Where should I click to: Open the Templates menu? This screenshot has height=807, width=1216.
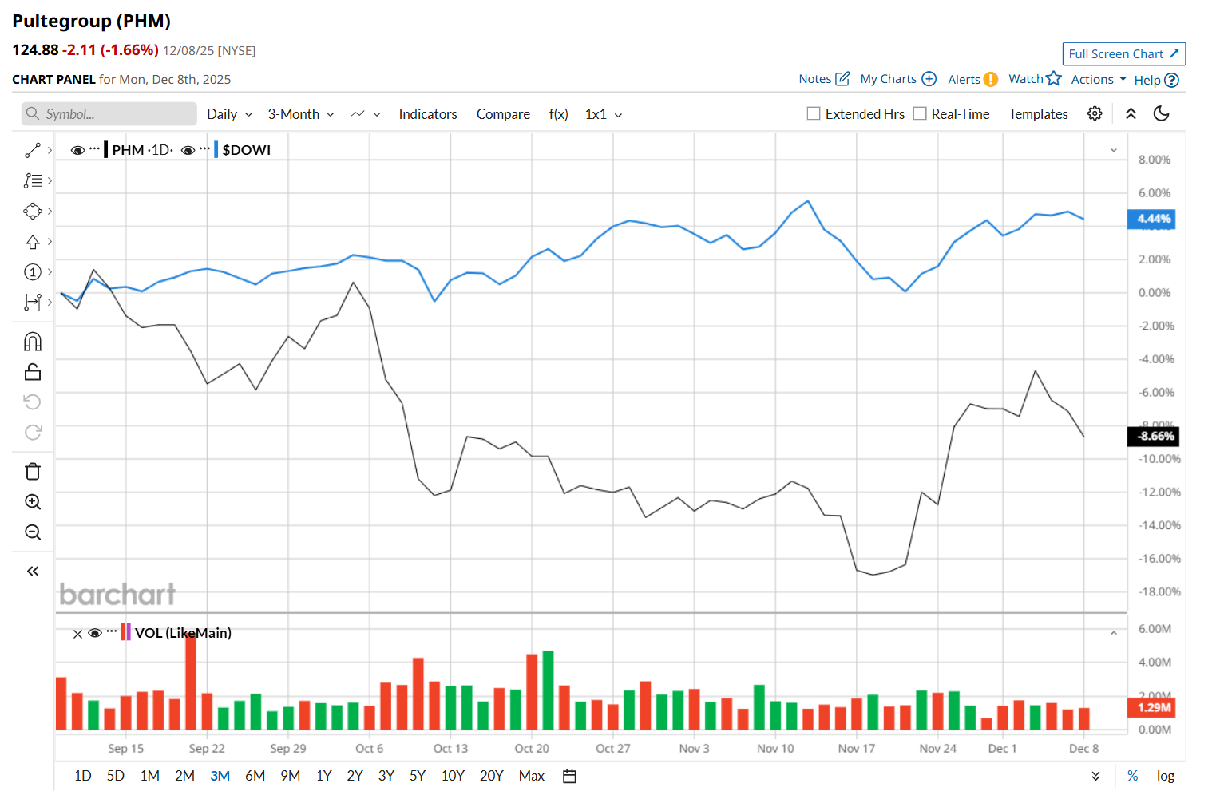click(x=1038, y=114)
